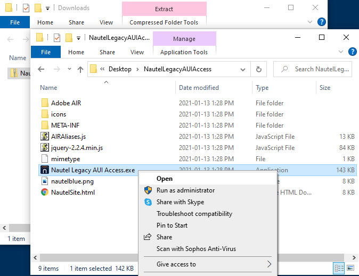Go up one folder level

tap(80, 69)
